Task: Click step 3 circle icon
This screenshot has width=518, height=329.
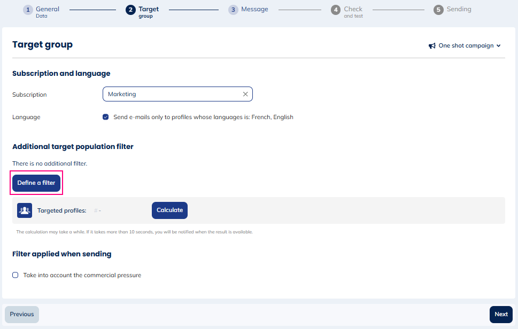Action: pyautogui.click(x=233, y=10)
